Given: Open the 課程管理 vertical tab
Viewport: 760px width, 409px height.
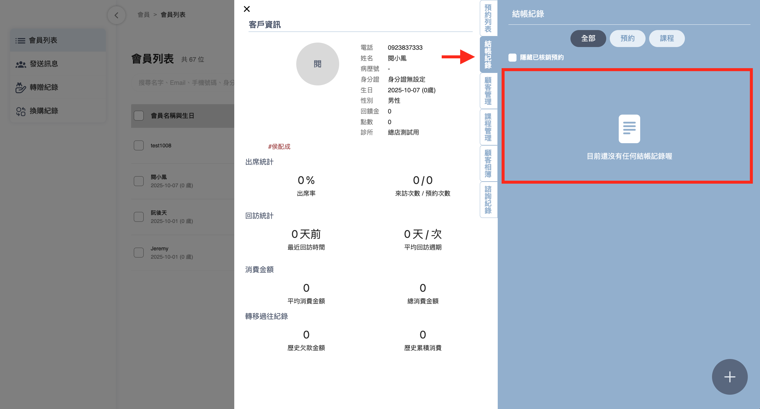Looking at the screenshot, I should (x=488, y=127).
